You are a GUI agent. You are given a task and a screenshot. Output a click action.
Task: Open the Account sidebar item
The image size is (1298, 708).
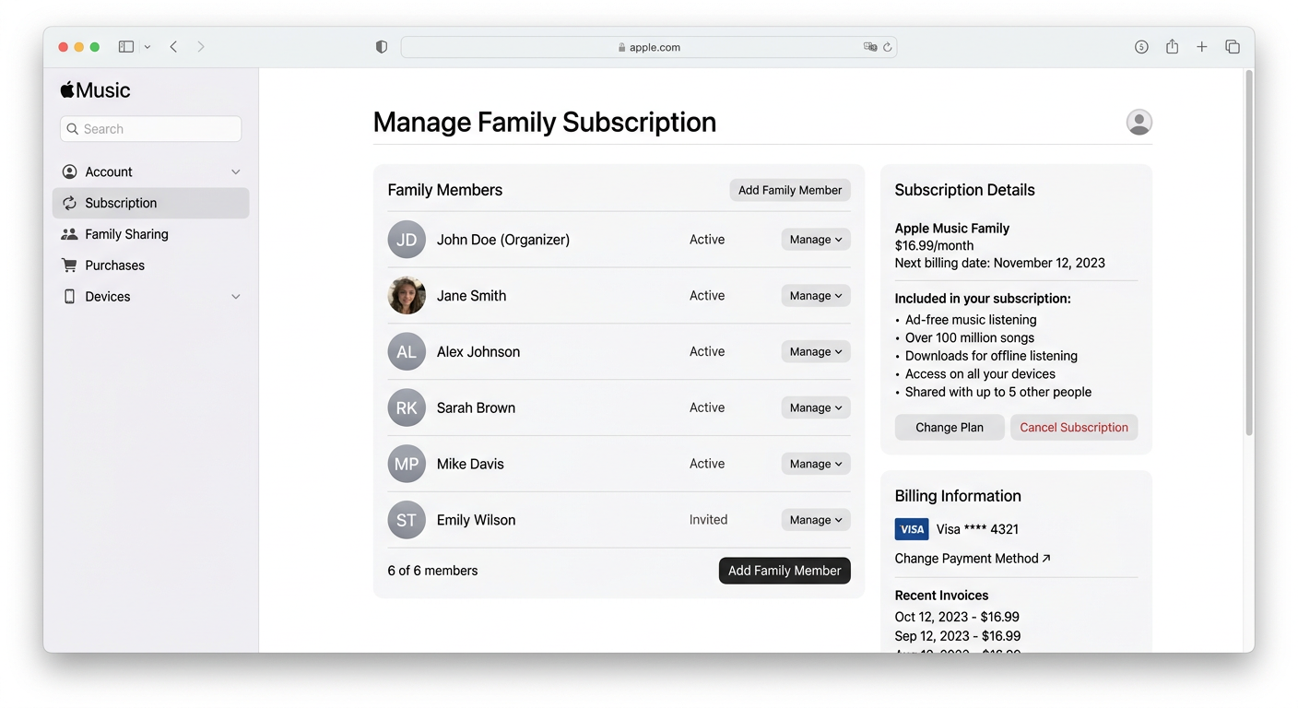pos(151,171)
